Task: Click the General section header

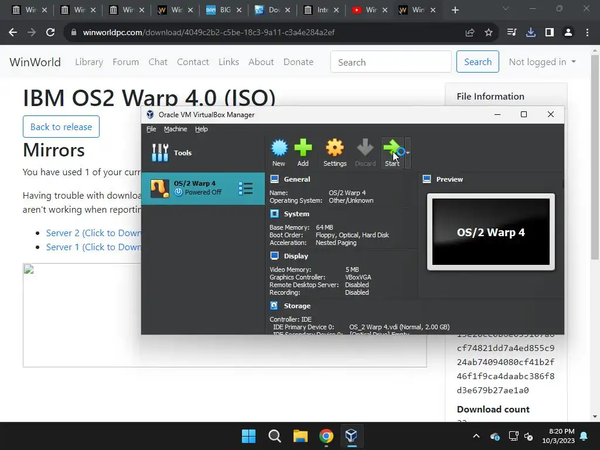Action: (297, 179)
